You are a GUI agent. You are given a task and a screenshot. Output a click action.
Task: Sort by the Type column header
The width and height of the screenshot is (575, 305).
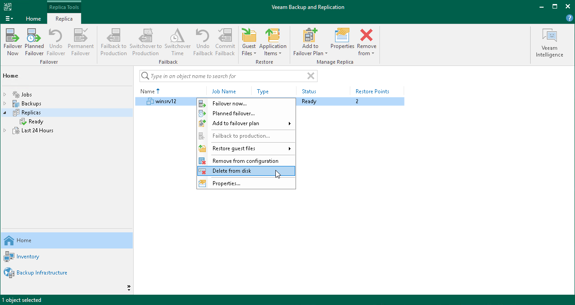click(x=263, y=91)
